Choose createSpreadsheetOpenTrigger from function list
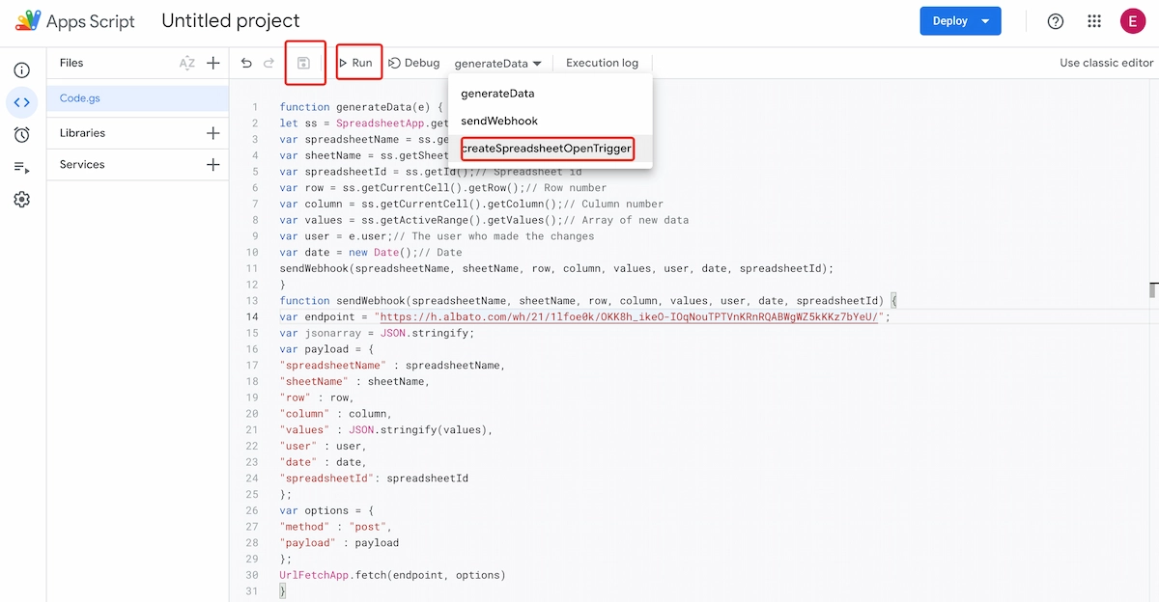 click(547, 149)
